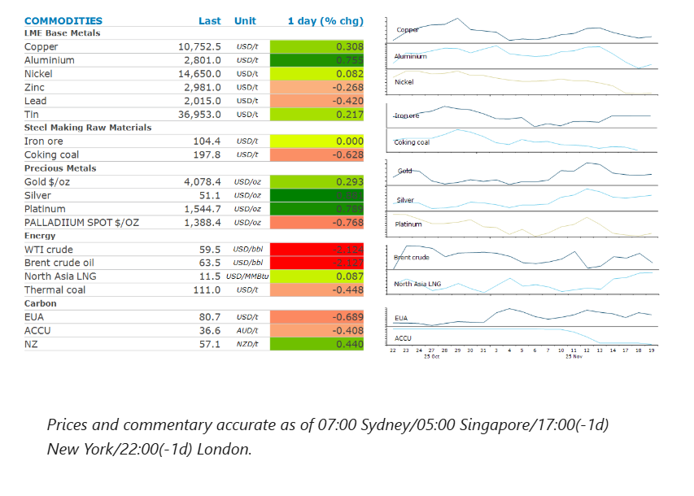694x496 pixels.
Task: Open the Brent crude sparkline chart
Action: point(522,257)
